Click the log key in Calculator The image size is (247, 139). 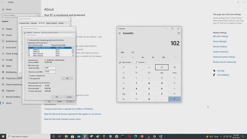click(x=123, y=94)
